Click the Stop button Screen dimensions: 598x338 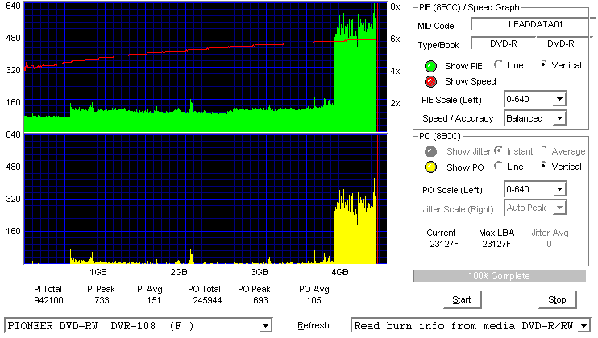pyautogui.click(x=557, y=300)
